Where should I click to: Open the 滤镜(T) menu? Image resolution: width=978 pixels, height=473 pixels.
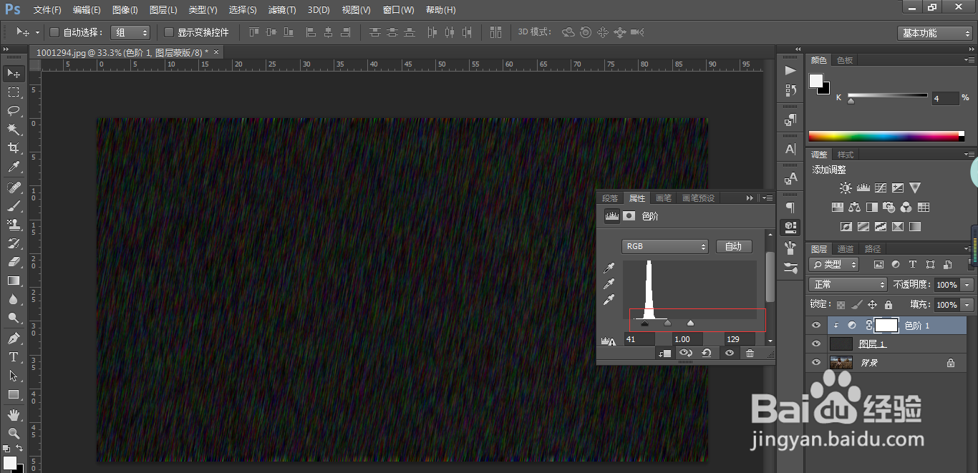282,10
